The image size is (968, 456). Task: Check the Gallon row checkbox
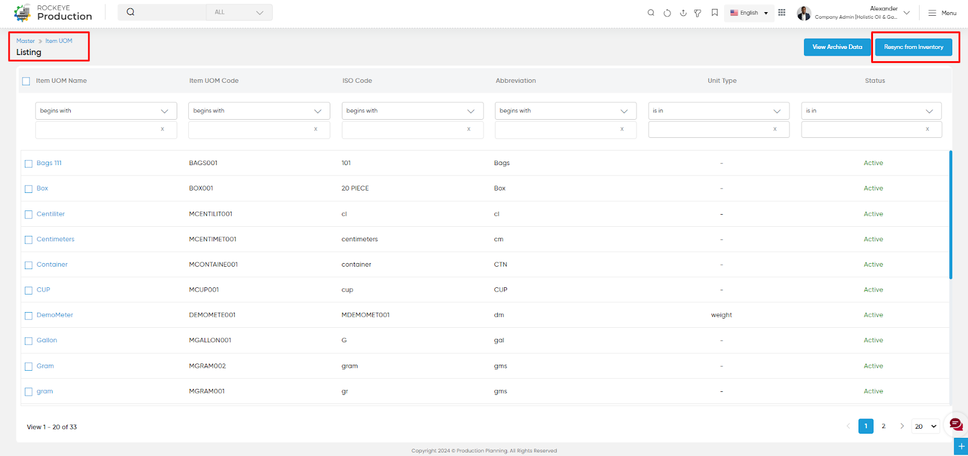pos(28,341)
